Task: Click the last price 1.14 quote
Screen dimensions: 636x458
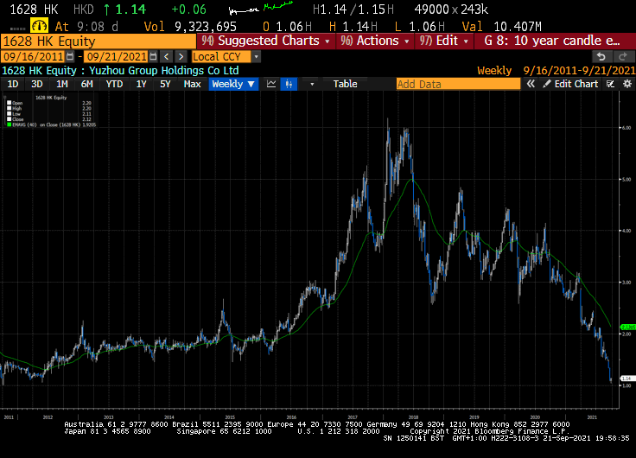Action: pyautogui.click(x=130, y=10)
